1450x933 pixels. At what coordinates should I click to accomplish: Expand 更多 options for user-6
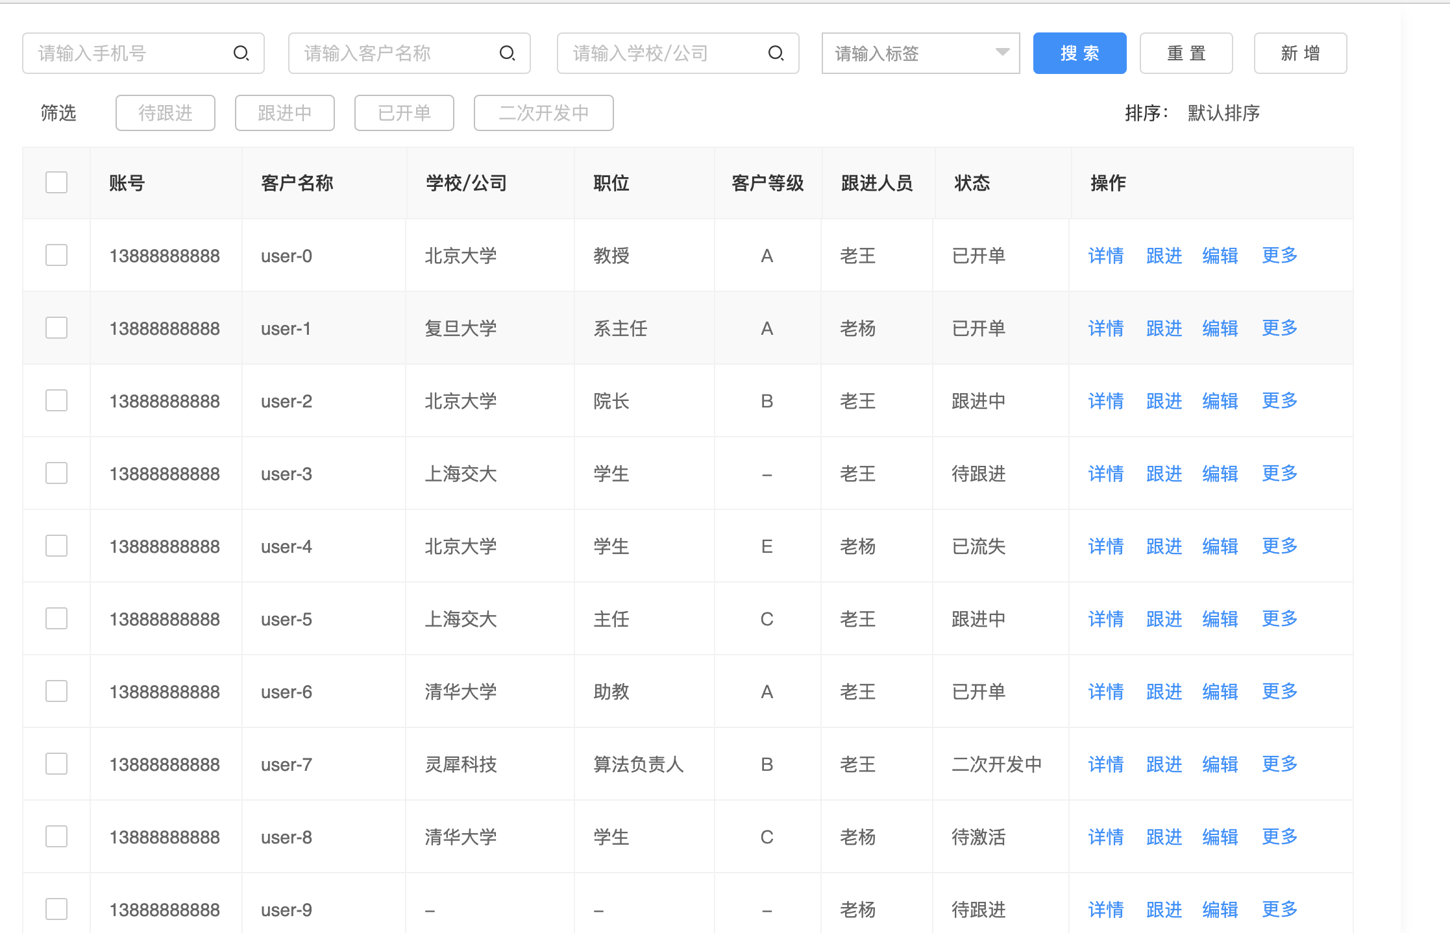[x=1279, y=692]
